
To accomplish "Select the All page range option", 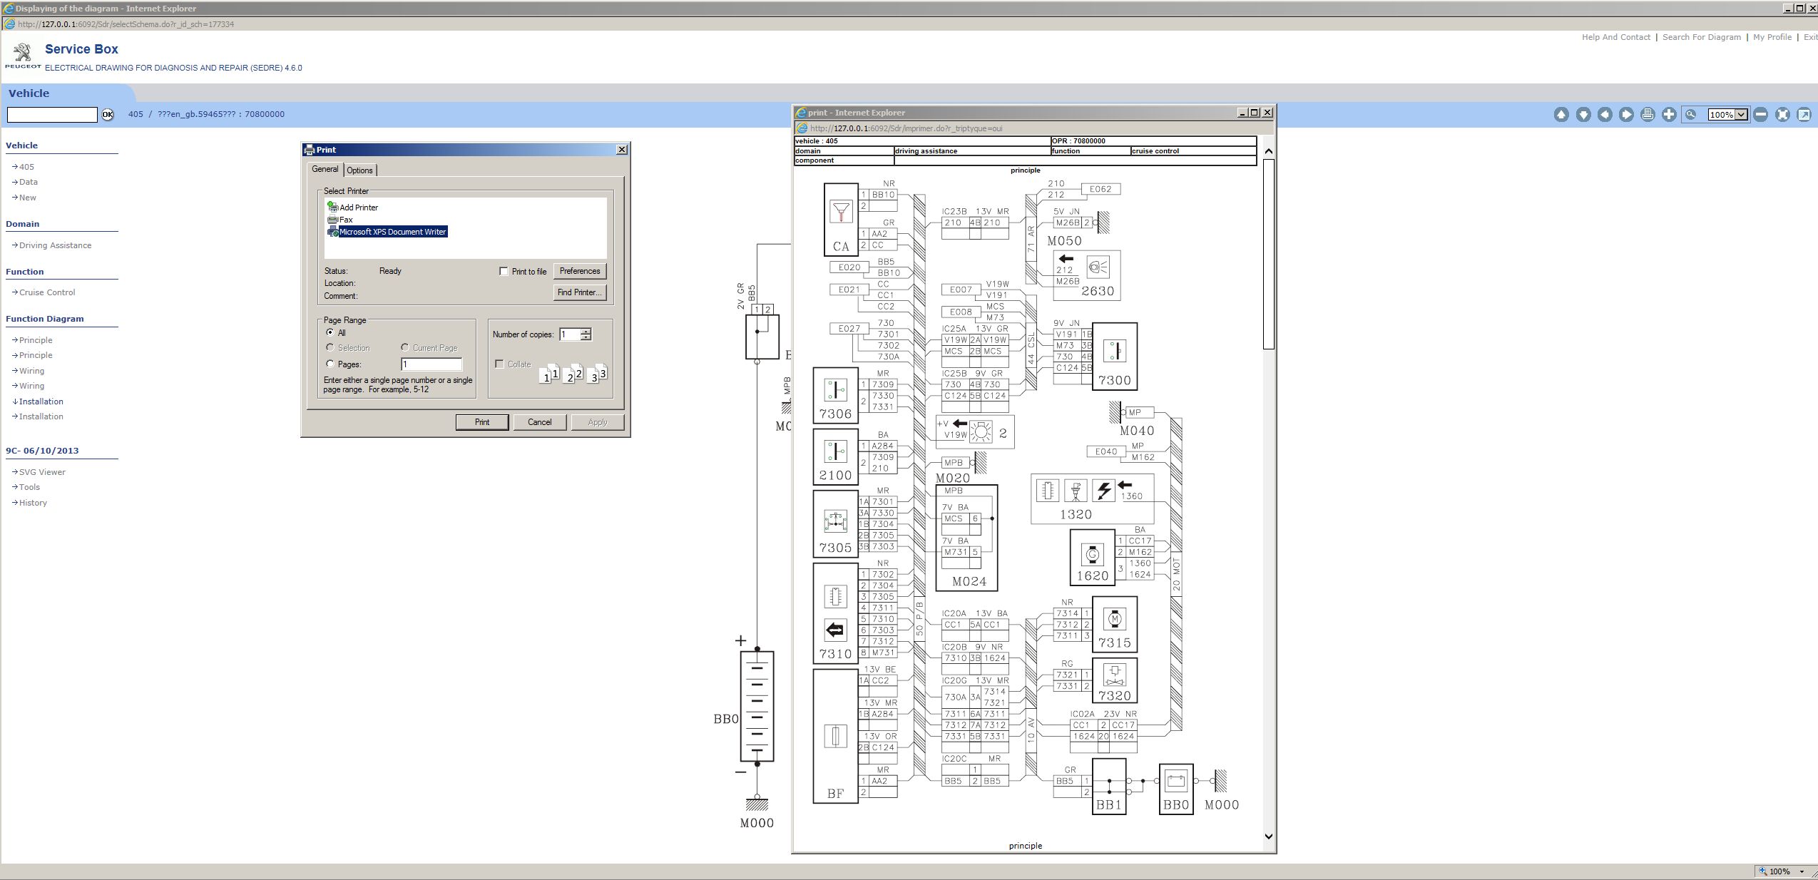I will (330, 332).
